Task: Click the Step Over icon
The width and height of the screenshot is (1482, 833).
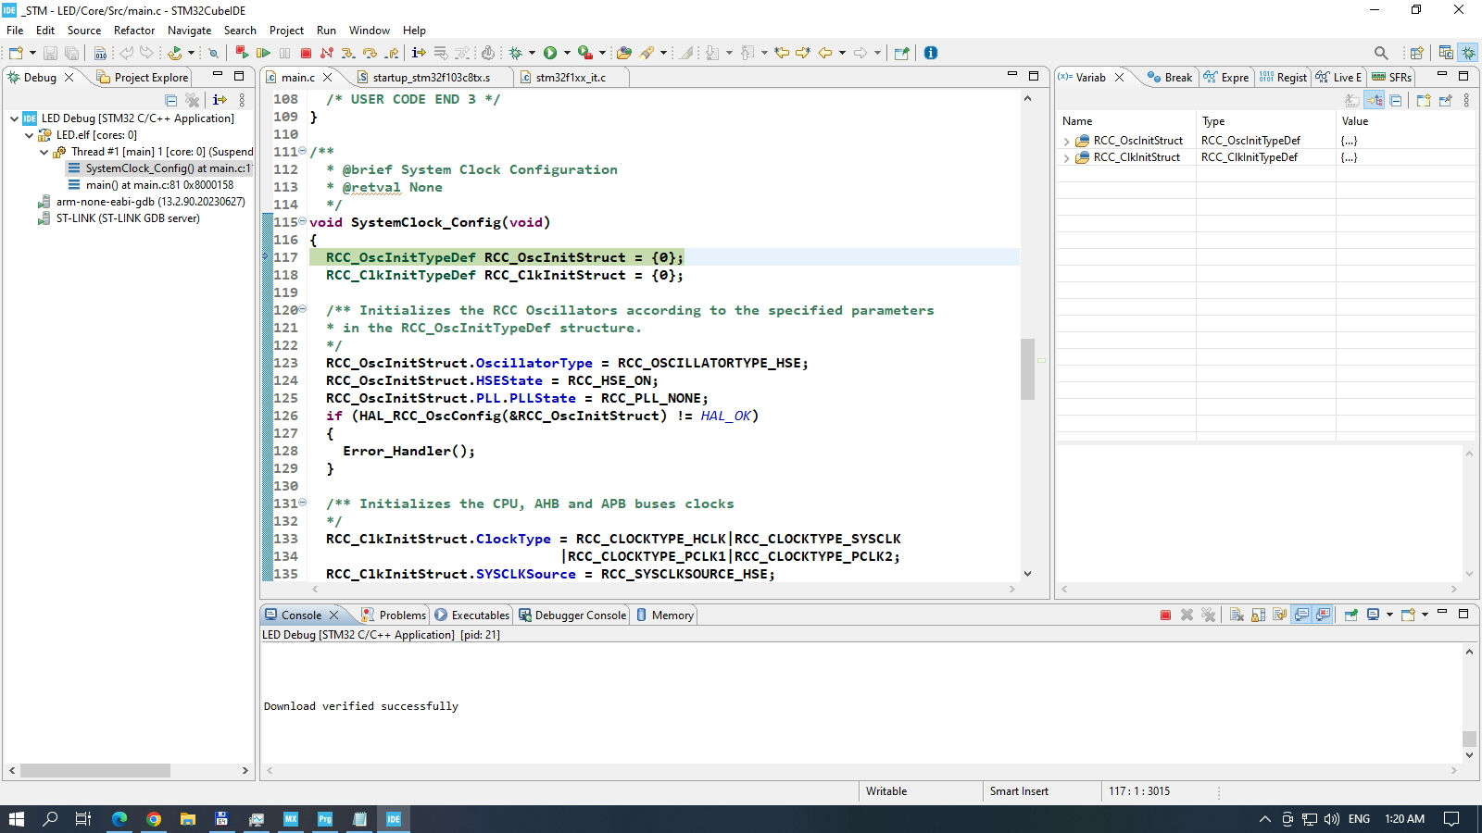Action: click(x=369, y=53)
